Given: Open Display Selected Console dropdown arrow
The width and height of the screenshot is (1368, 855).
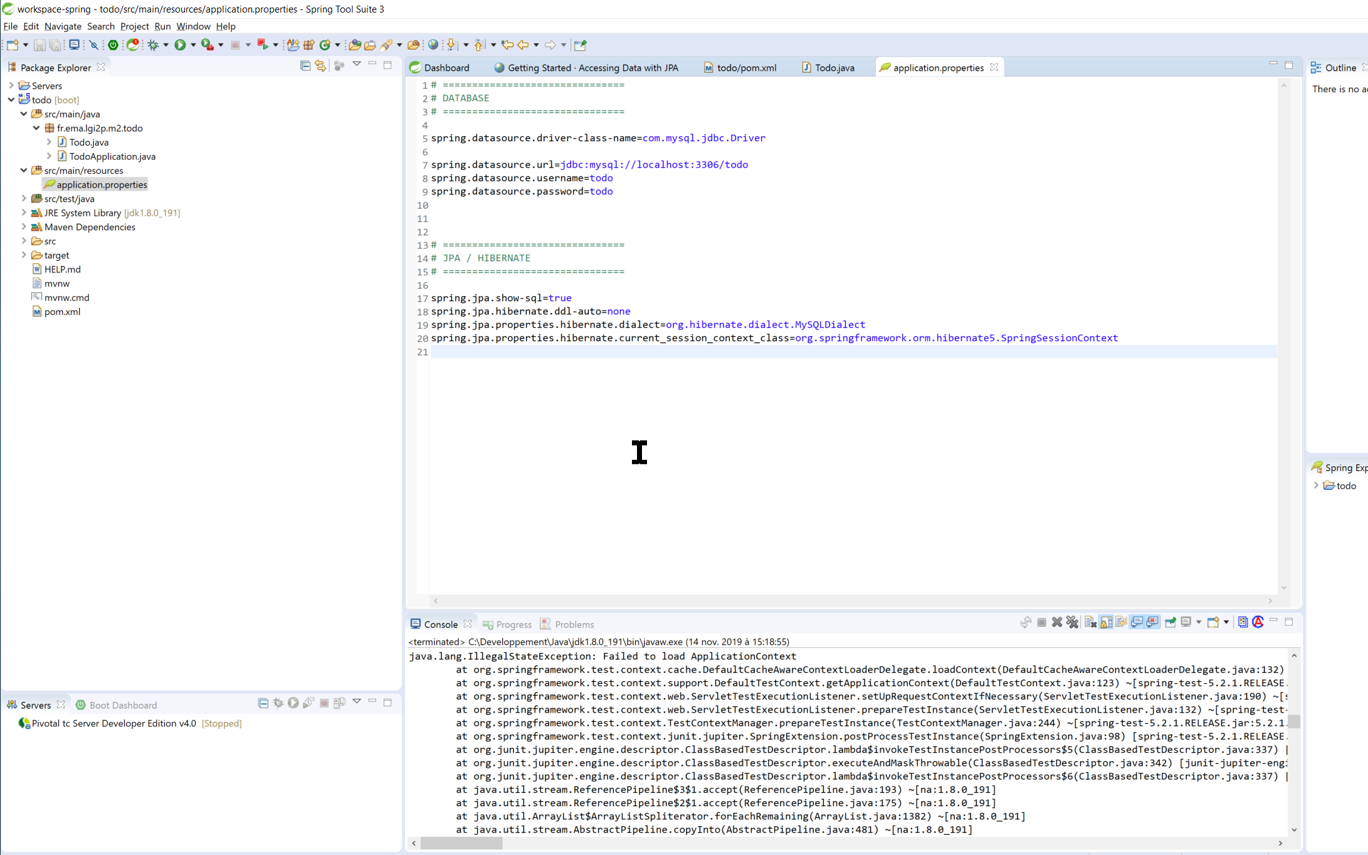Looking at the screenshot, I should point(1199,622).
